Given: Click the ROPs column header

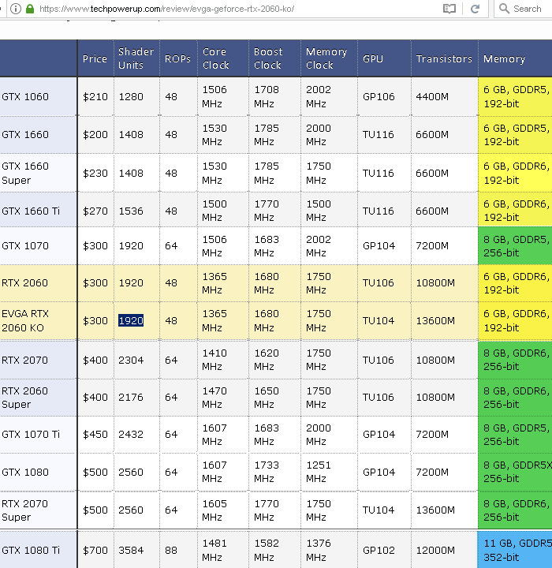Looking at the screenshot, I should point(178,58).
